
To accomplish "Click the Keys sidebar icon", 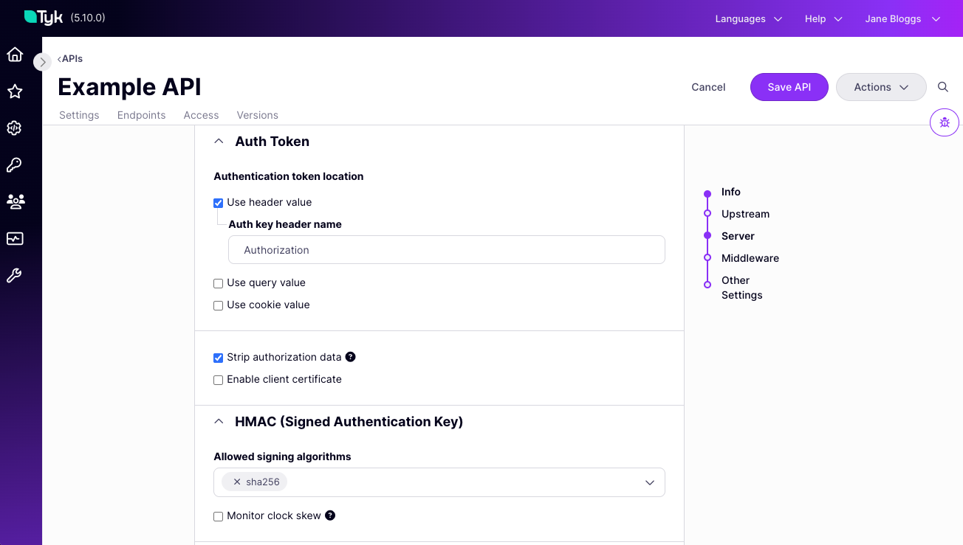I will tap(15, 164).
